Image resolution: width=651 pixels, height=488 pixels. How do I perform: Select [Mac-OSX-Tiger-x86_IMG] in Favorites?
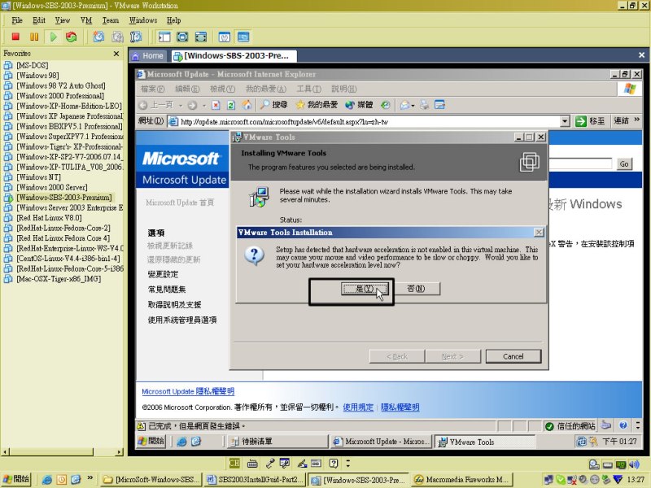point(59,279)
